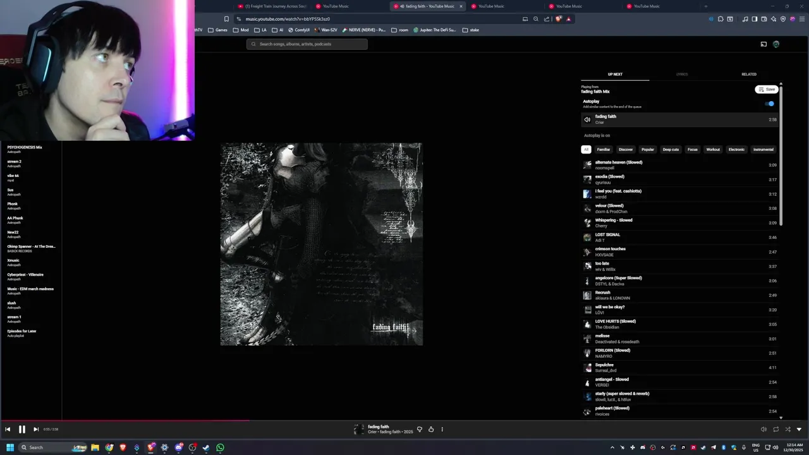Viewport: 809px width, 455px height.
Task: Toggle repeat mode in player bar
Action: coord(776,429)
